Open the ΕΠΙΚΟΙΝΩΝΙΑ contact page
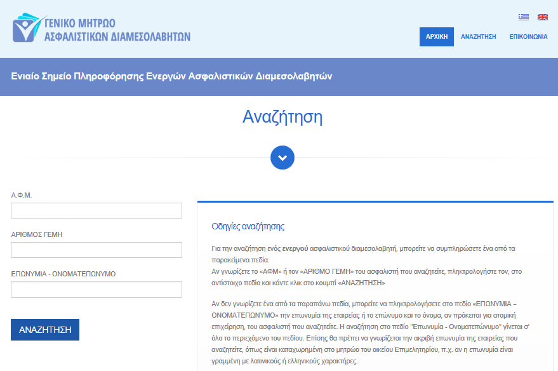 (x=528, y=37)
